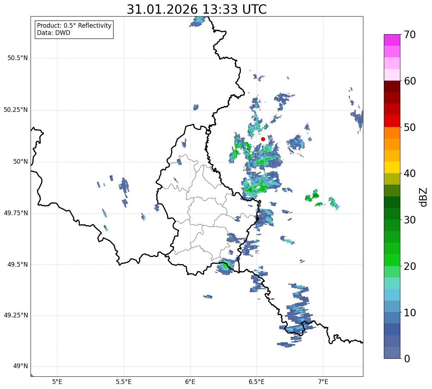Click the '50.5°N' latitude label
Viewport: 432px width, 389px height.
click(17, 58)
